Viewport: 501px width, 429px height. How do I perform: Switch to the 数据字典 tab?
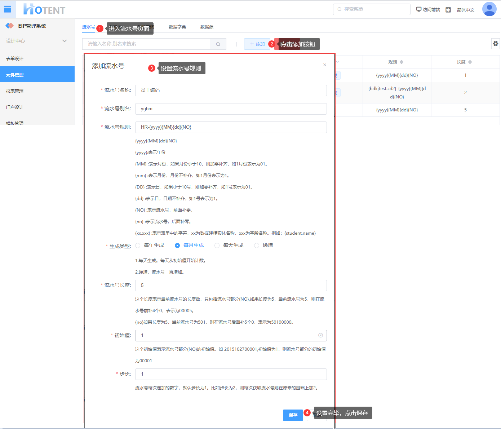pos(177,27)
